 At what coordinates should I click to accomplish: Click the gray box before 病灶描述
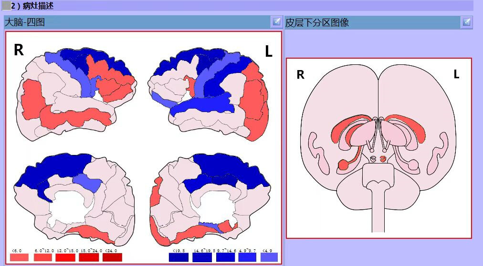(6, 5)
